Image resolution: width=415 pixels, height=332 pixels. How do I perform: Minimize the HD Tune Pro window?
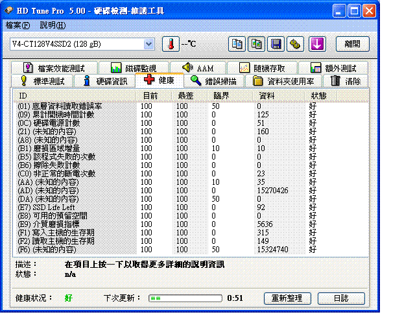(339, 11)
